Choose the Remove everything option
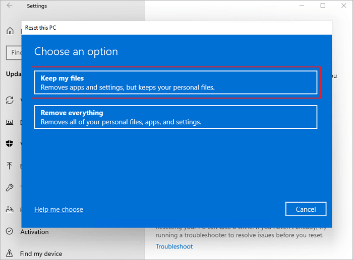The image size is (353, 260). [175, 117]
